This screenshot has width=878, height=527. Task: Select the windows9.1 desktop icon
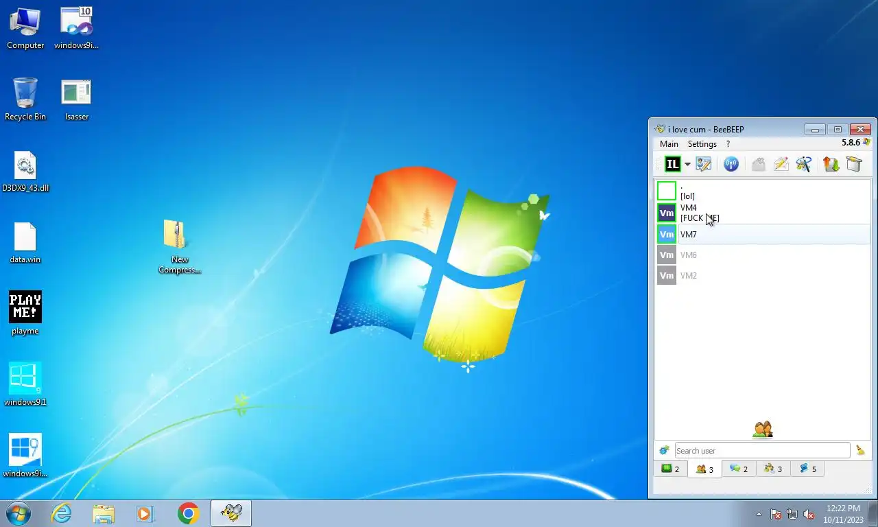point(25,385)
